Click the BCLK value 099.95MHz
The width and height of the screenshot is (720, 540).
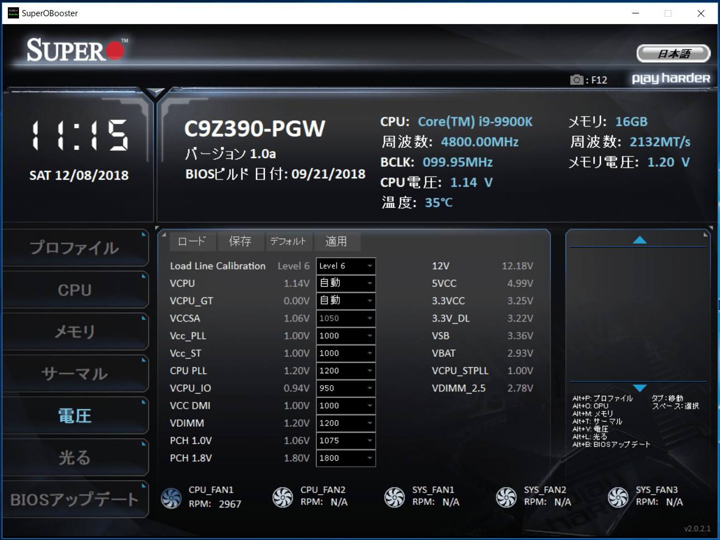tap(458, 162)
